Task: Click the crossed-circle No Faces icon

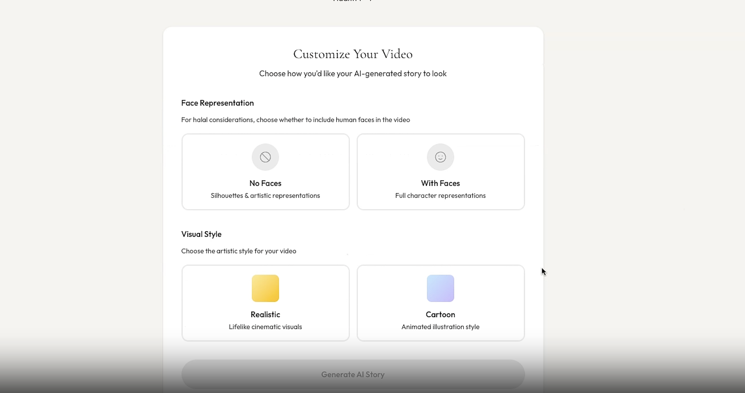Action: [265, 157]
